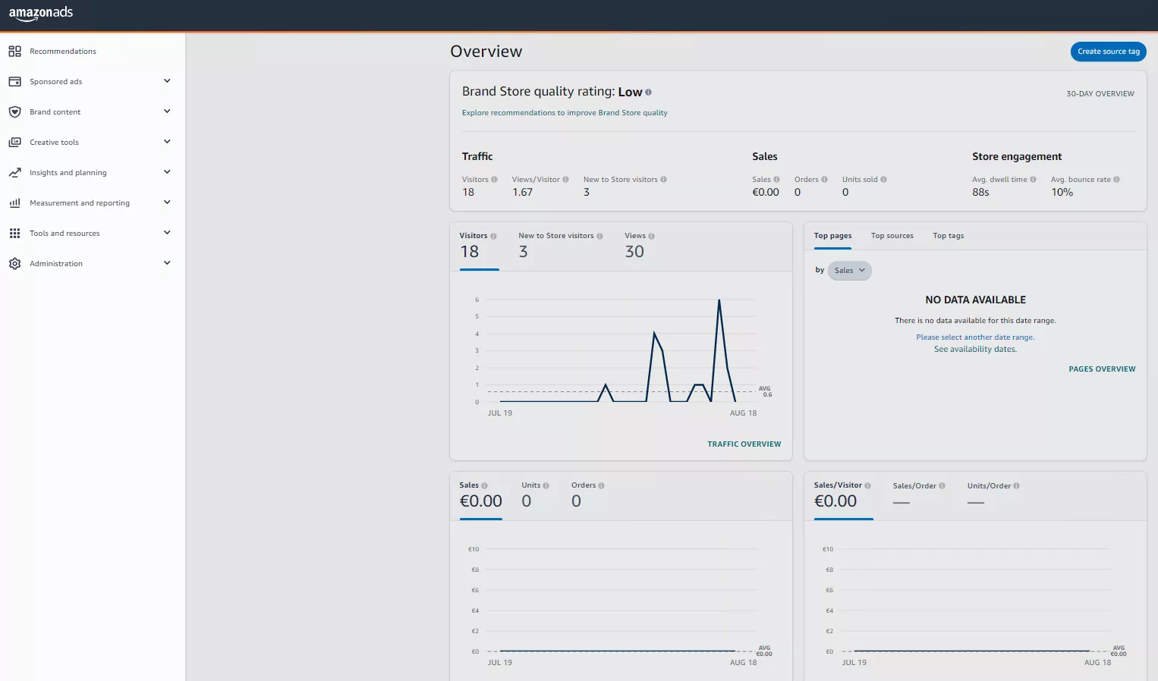Viewport: 1158px width, 681px height.
Task: Click the 30-DAY OVERVIEW label
Action: coord(1100,94)
